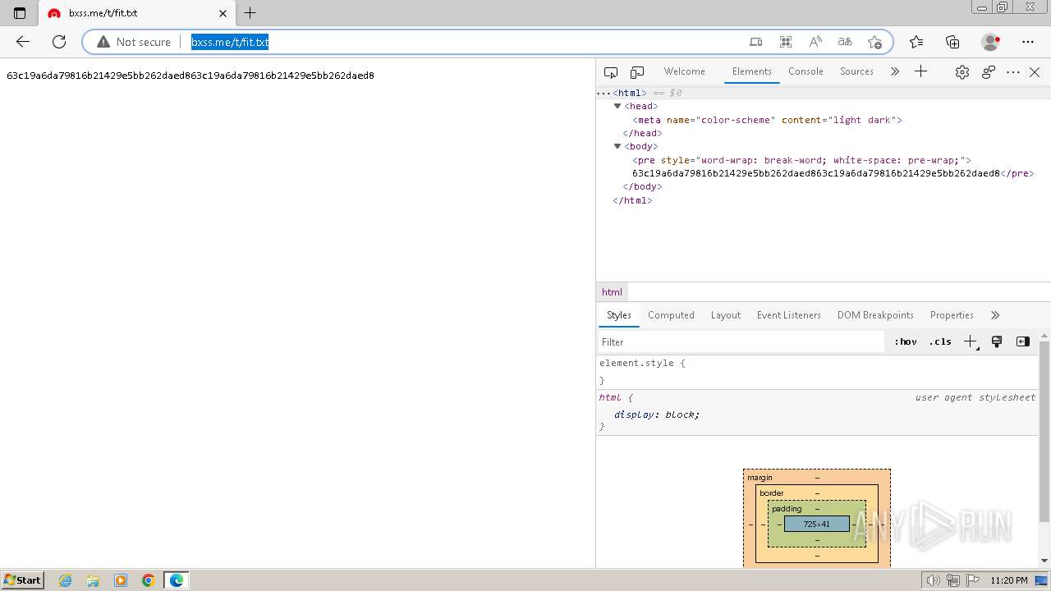The height and width of the screenshot is (591, 1051).
Task: Click the element.style rule block
Action: (818, 372)
